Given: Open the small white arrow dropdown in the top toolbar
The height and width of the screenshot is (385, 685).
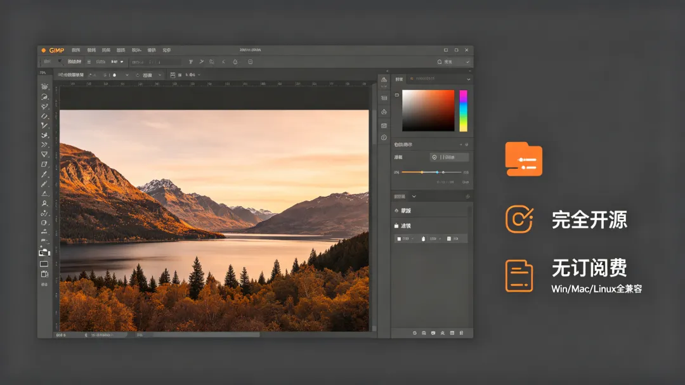Looking at the screenshot, I should [122, 62].
